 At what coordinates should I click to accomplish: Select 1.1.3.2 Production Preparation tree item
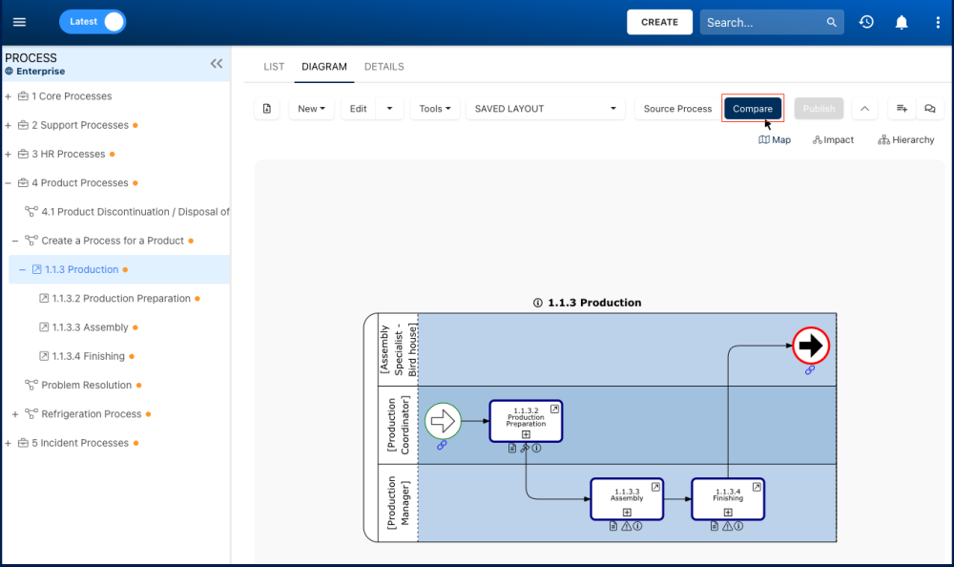pos(121,299)
